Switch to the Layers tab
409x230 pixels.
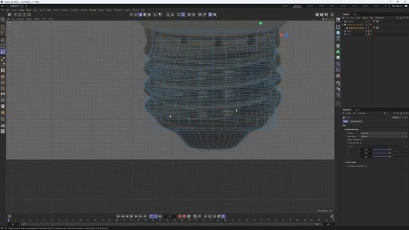coord(357,110)
